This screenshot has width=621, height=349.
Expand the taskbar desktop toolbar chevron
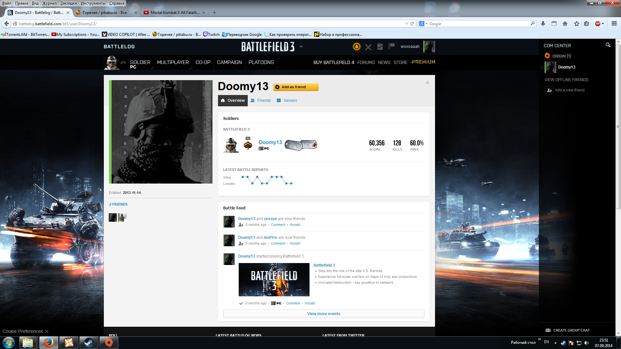click(539, 339)
